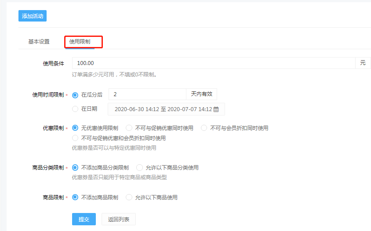The image size is (371, 231).
Task: Choose 不可与促销优惠同时使用 option
Action: pyautogui.click(x=129, y=128)
